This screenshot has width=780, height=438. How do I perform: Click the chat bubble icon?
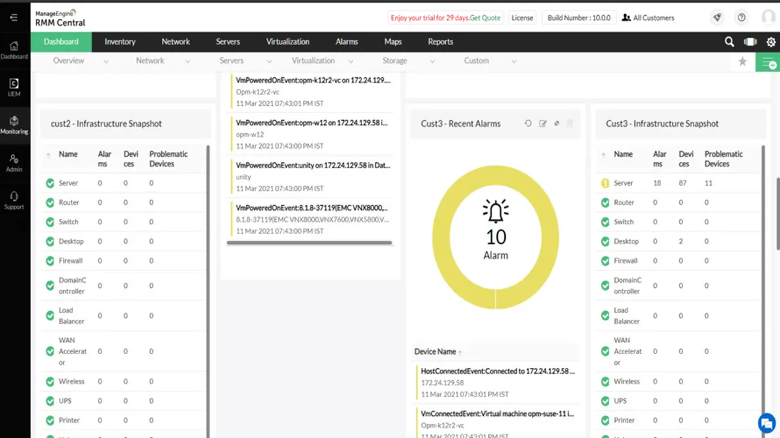point(767,423)
